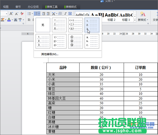Screen dimensions: 158x135
Task: Open 办公空间 tab
Action: [x=33, y=7]
